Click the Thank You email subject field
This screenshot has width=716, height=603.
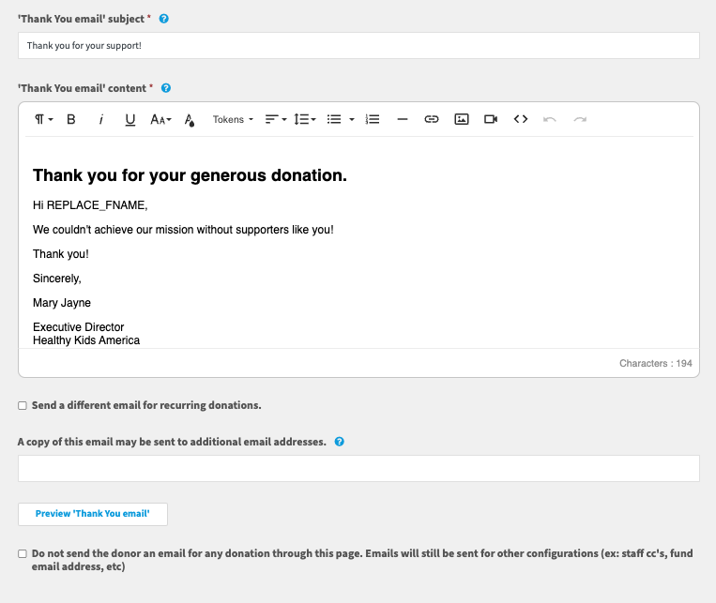tap(358, 46)
